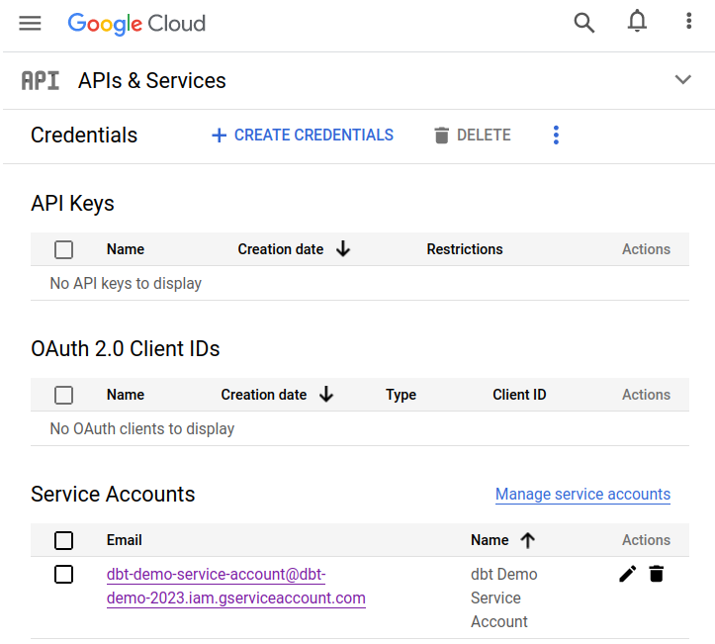Image resolution: width=715 pixels, height=644 pixels.
Task: Open the hamburger navigation menu
Action: click(31, 23)
